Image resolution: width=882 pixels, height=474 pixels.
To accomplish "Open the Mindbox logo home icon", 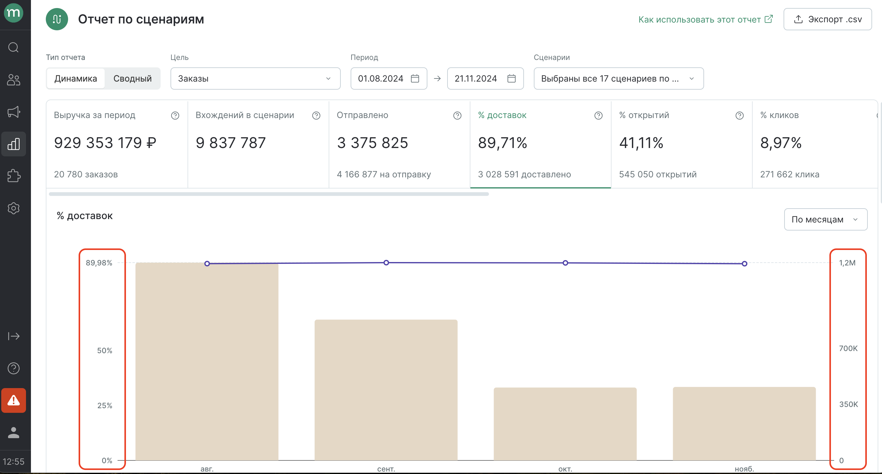I will 13,13.
